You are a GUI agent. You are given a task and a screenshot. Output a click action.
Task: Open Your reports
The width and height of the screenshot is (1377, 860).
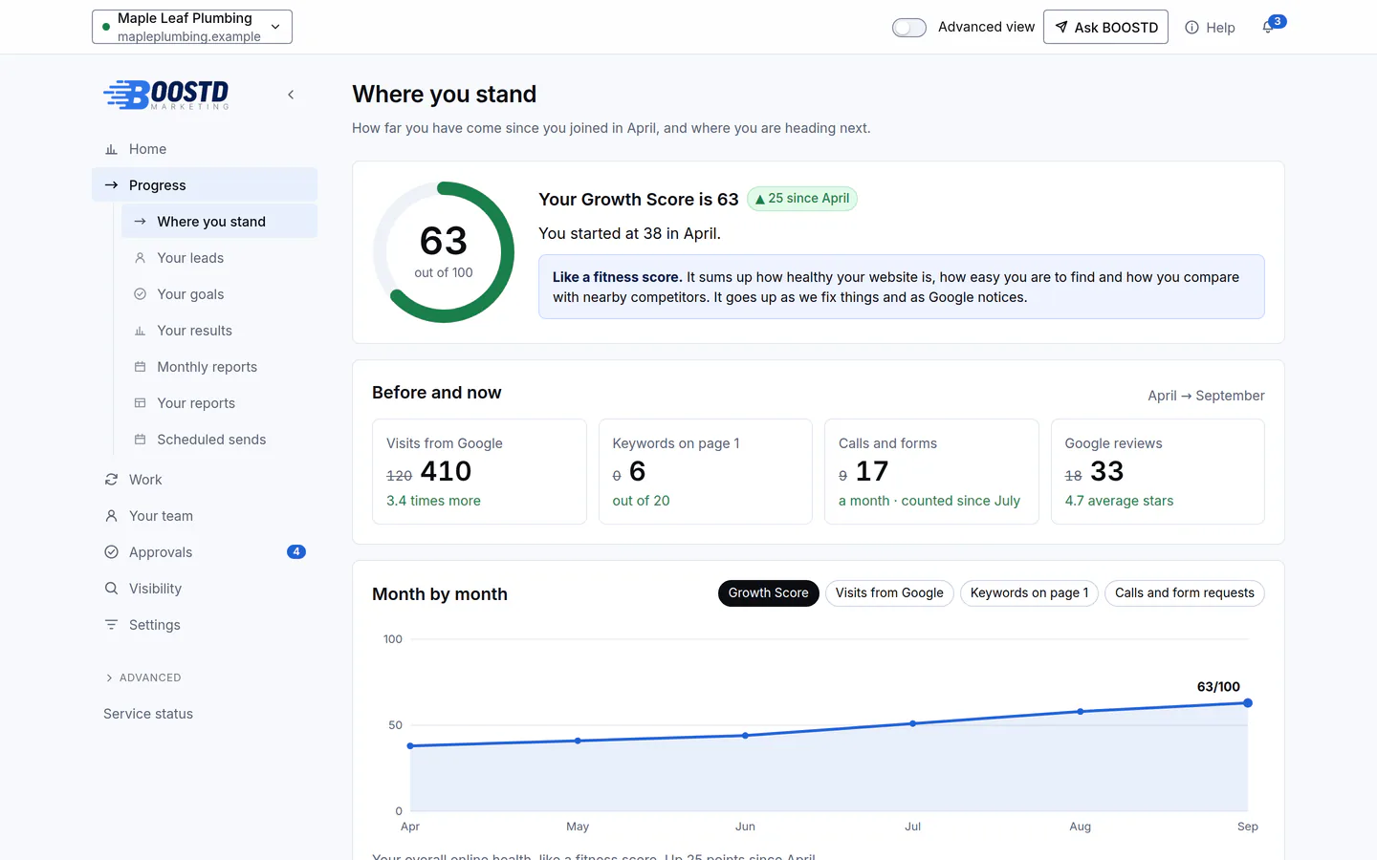pyautogui.click(x=219, y=403)
